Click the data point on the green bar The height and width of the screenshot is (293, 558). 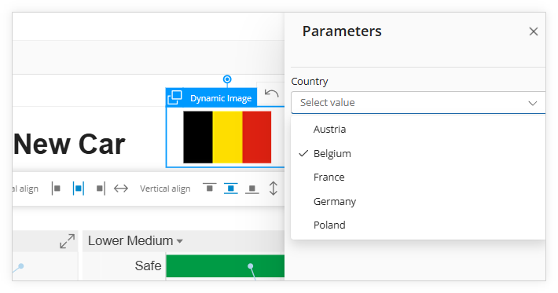(251, 266)
